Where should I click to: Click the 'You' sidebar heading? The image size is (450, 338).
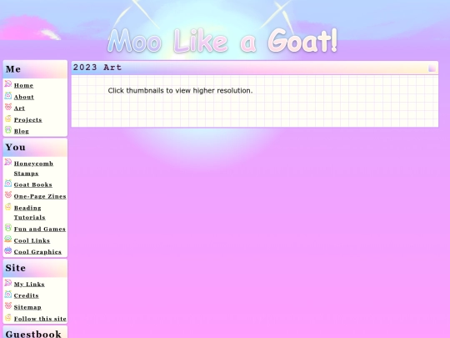point(16,148)
